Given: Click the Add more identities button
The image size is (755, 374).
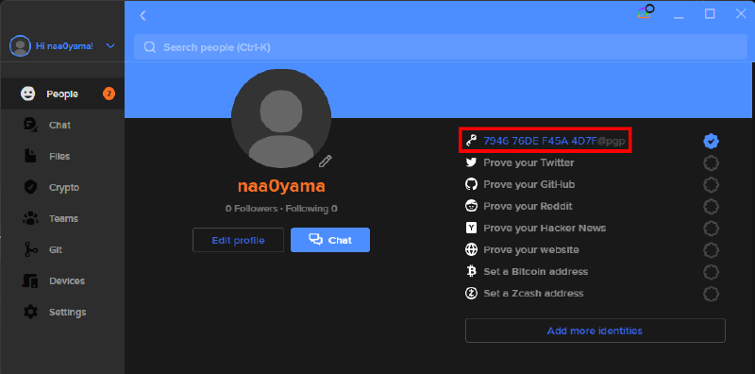Looking at the screenshot, I should point(596,331).
